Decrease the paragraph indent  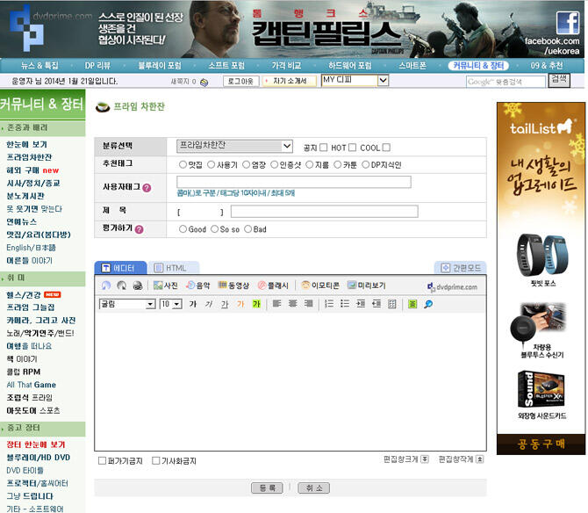coord(376,304)
